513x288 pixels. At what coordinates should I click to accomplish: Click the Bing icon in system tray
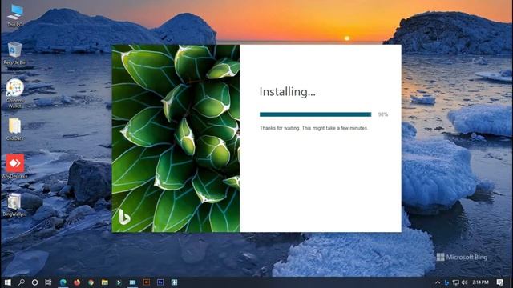point(446,282)
